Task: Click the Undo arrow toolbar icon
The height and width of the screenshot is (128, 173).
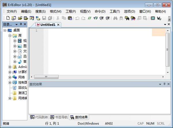Action: coord(77,18)
